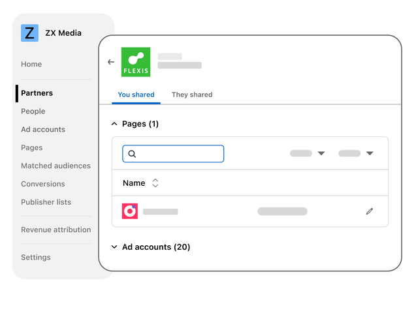This screenshot has width=418, height=313.
Task: Select Partners in the sidebar
Action: click(37, 93)
